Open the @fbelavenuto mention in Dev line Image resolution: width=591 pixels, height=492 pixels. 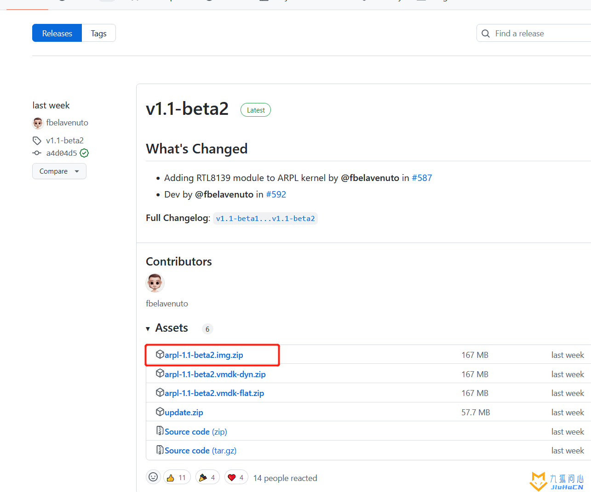click(224, 194)
